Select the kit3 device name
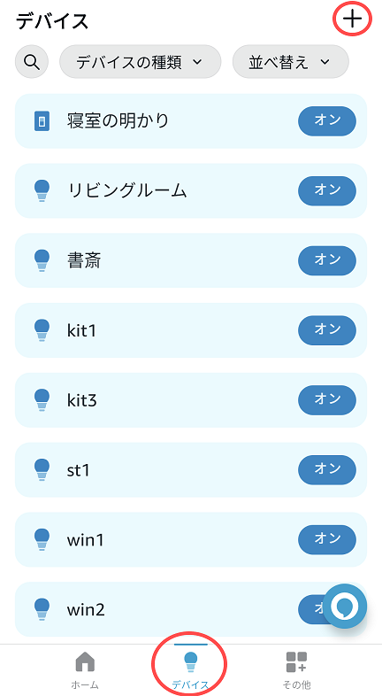382x696 pixels. tap(82, 400)
